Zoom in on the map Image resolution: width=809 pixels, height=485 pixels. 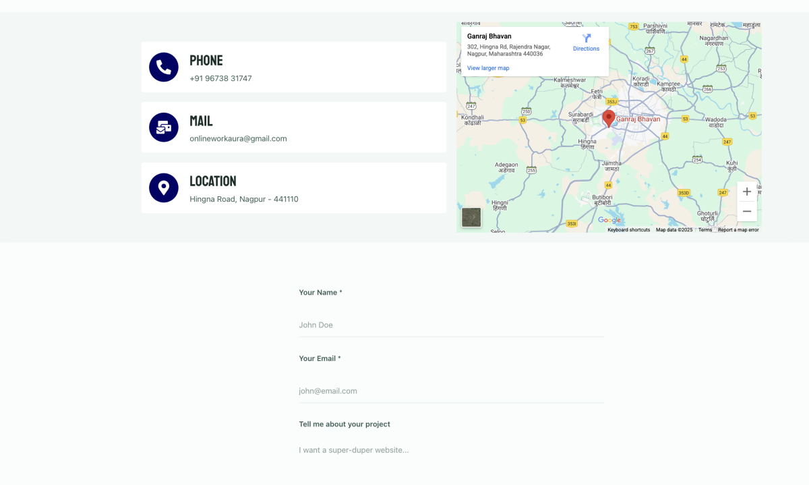(x=746, y=192)
